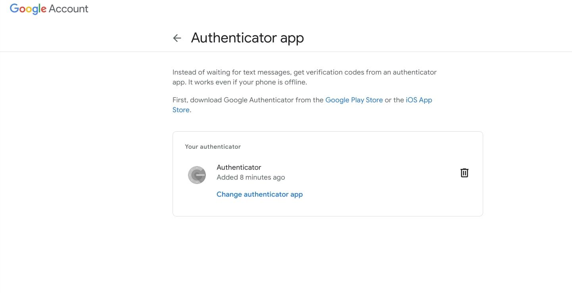Screen dimensions: 572x293
Task: Click the "Authenticator app" page title
Action: coord(247,38)
